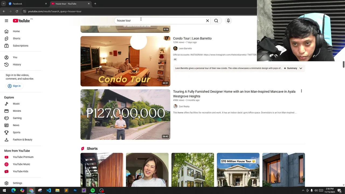Open the wooden slat staircase short
345x194 pixels.
[x=102, y=170]
